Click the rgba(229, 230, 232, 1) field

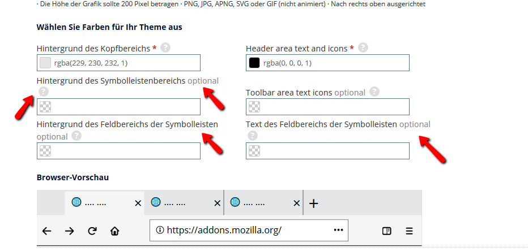[x=118, y=63]
